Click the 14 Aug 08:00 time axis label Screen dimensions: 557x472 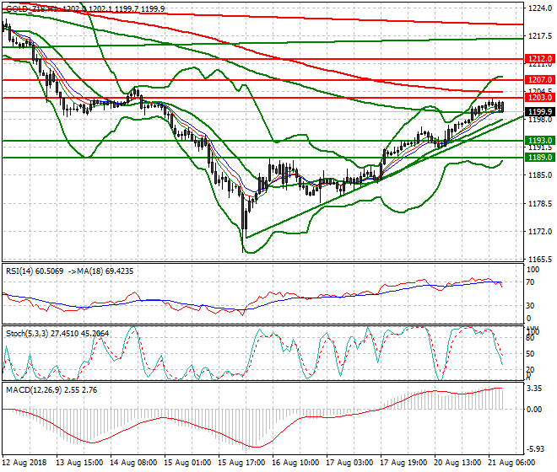point(133,463)
